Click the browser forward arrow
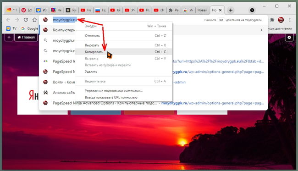298x171 pixels. click(17, 20)
